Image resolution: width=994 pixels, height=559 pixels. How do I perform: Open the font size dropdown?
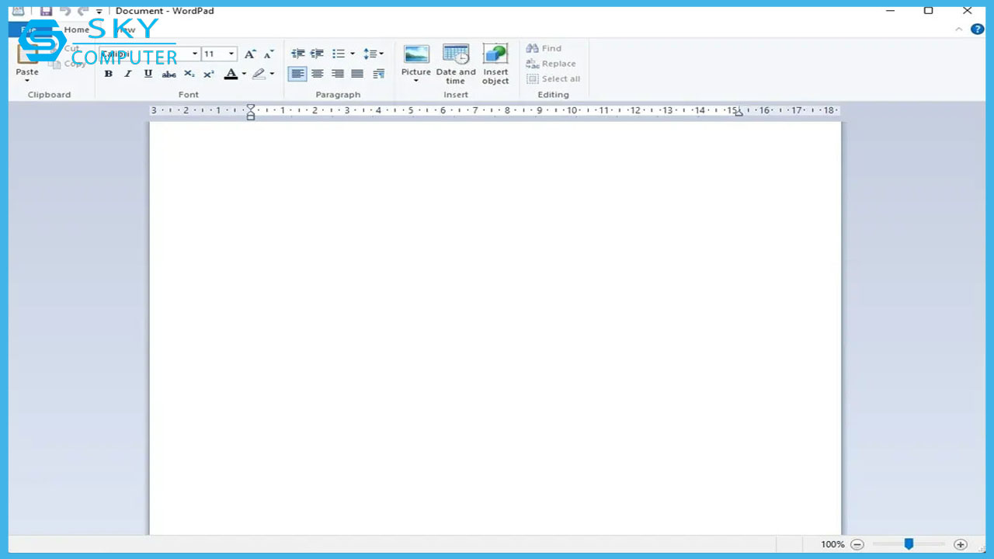231,54
